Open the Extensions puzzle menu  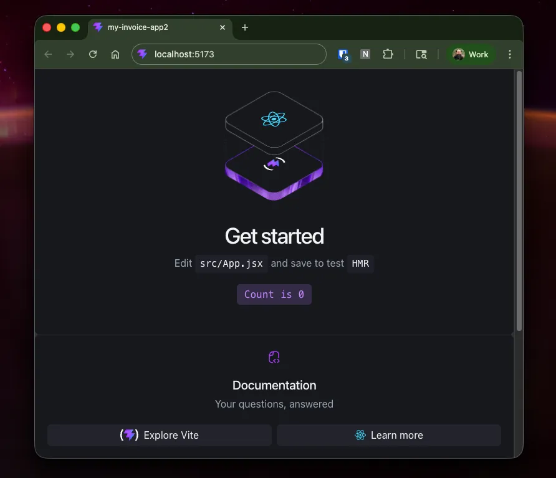tap(388, 54)
